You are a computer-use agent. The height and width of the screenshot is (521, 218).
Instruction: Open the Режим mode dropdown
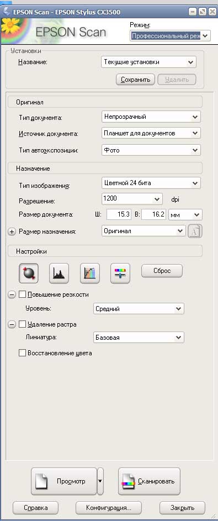[170, 35]
